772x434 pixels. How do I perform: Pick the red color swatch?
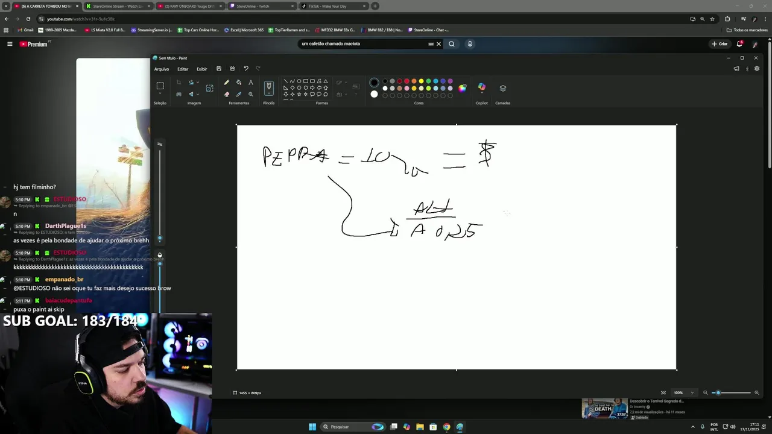407,81
